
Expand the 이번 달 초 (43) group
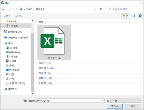point(37,68)
